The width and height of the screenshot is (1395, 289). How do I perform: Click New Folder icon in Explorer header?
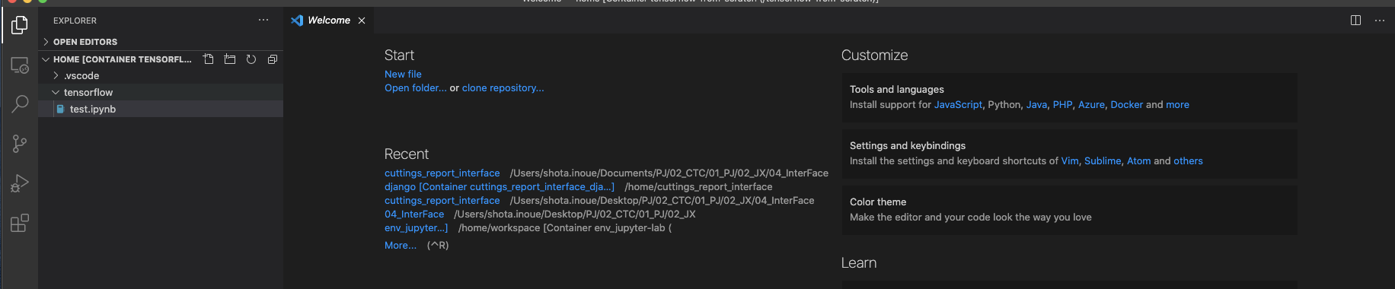230,59
